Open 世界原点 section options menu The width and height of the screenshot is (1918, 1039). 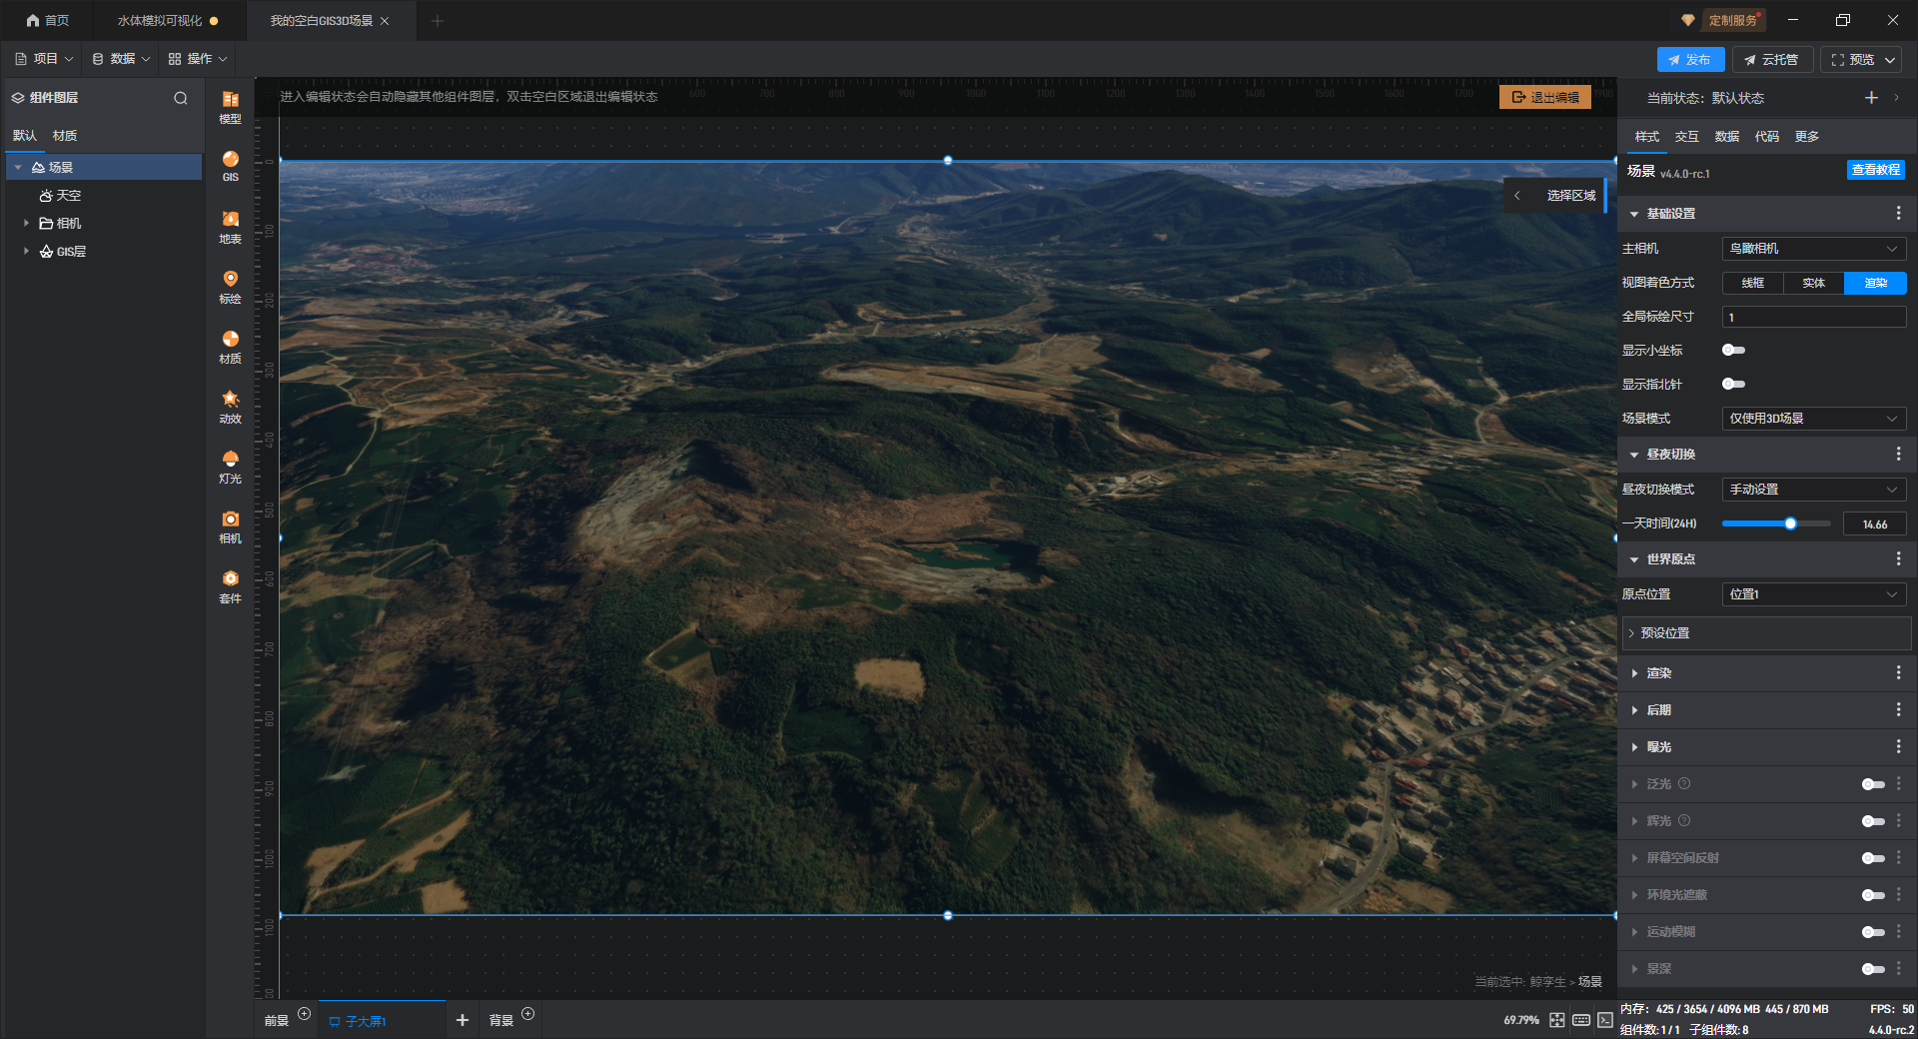(1898, 559)
